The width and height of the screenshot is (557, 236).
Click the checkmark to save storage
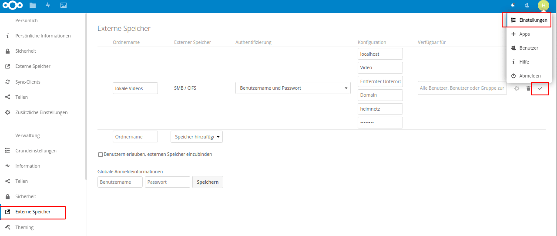coord(540,88)
